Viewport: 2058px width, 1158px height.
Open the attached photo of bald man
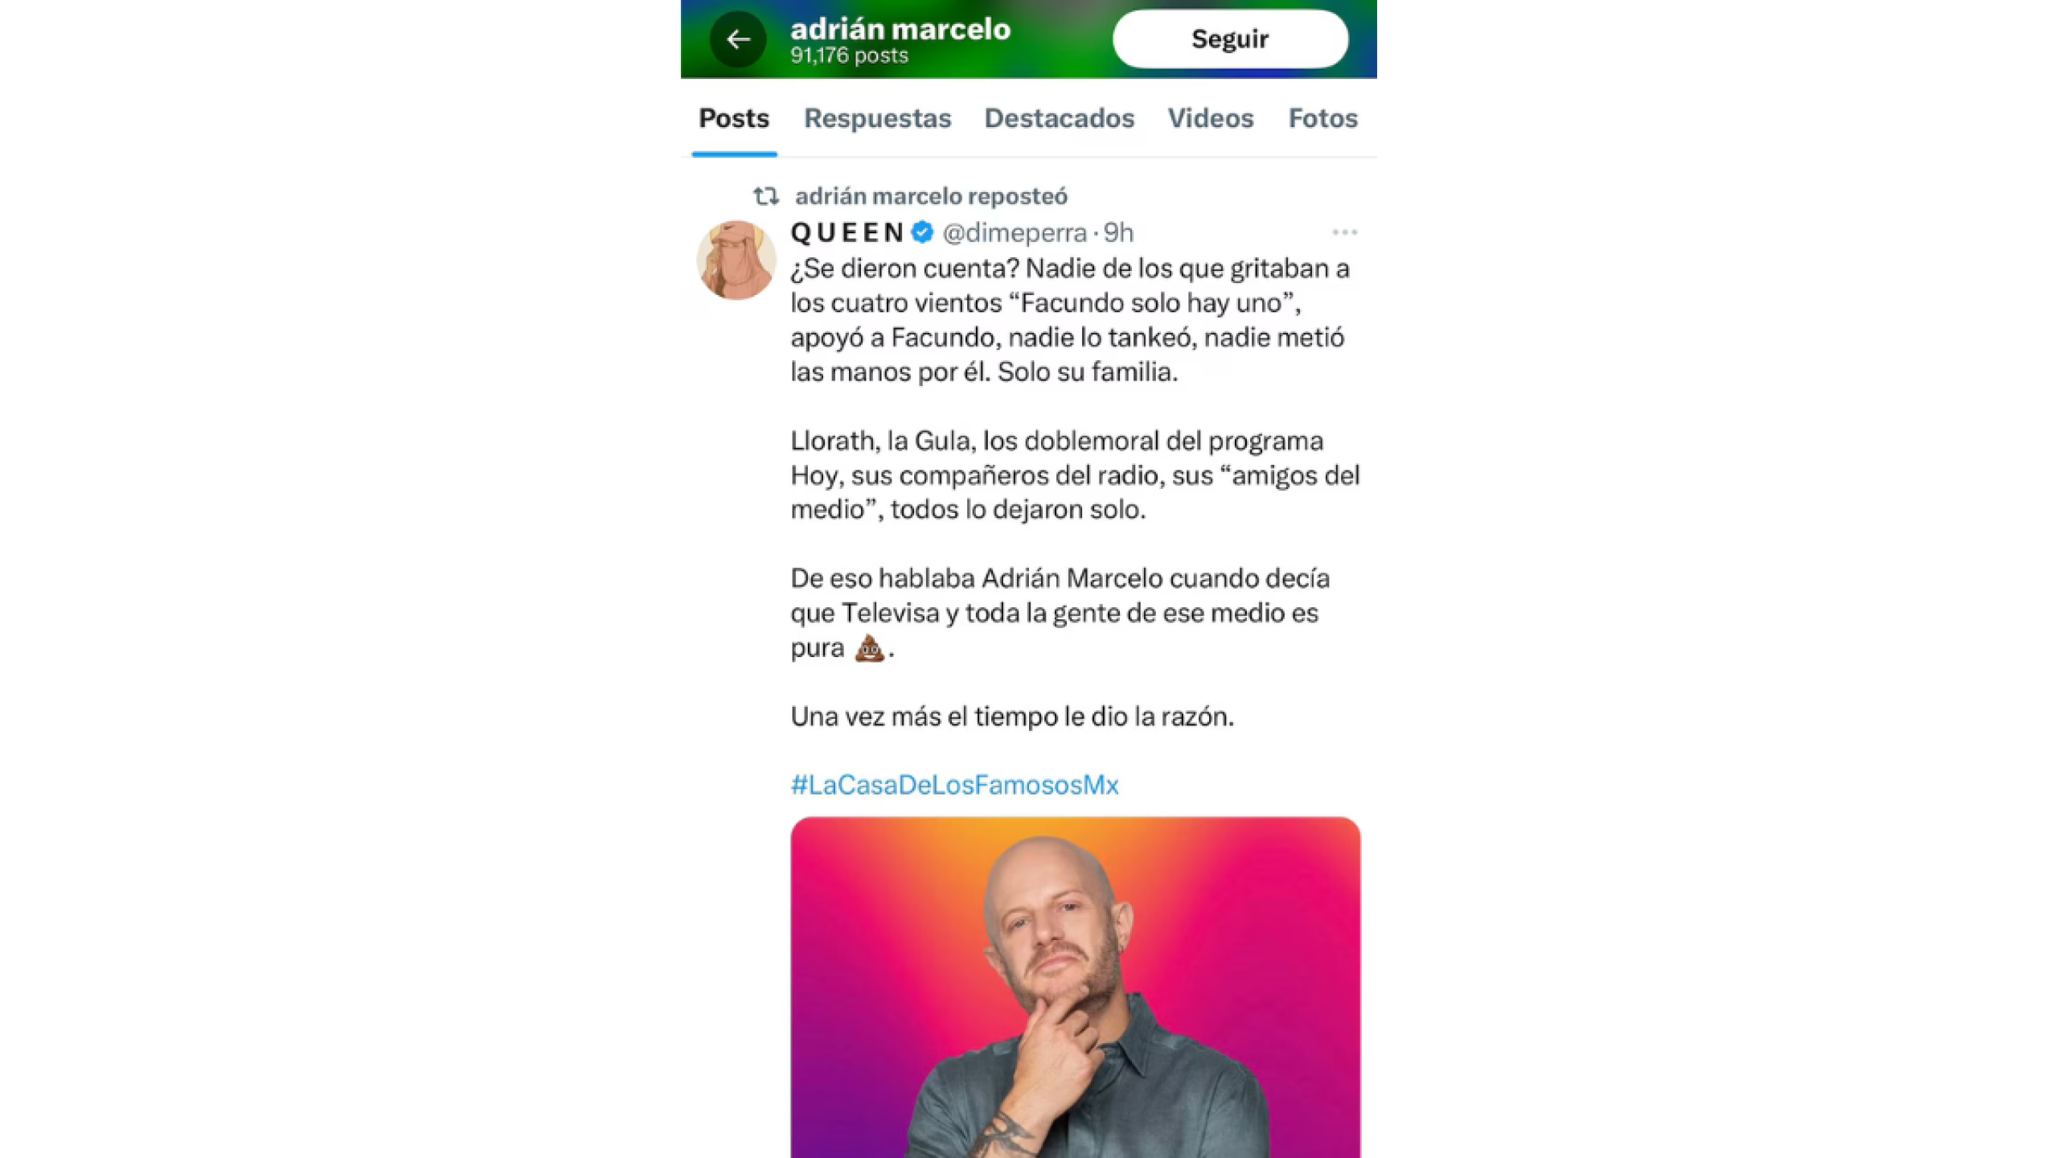click(1076, 988)
